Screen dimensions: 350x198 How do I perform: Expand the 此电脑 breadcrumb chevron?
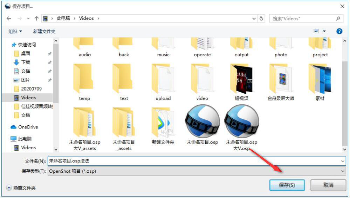tap(75, 19)
